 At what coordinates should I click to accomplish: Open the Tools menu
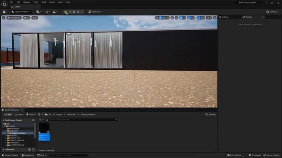coord(36,2)
